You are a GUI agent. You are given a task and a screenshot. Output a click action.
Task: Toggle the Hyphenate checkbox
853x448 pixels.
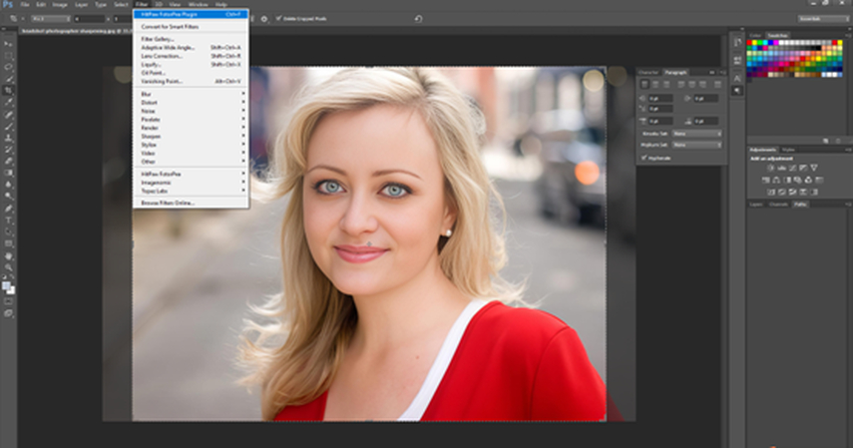[x=643, y=157]
